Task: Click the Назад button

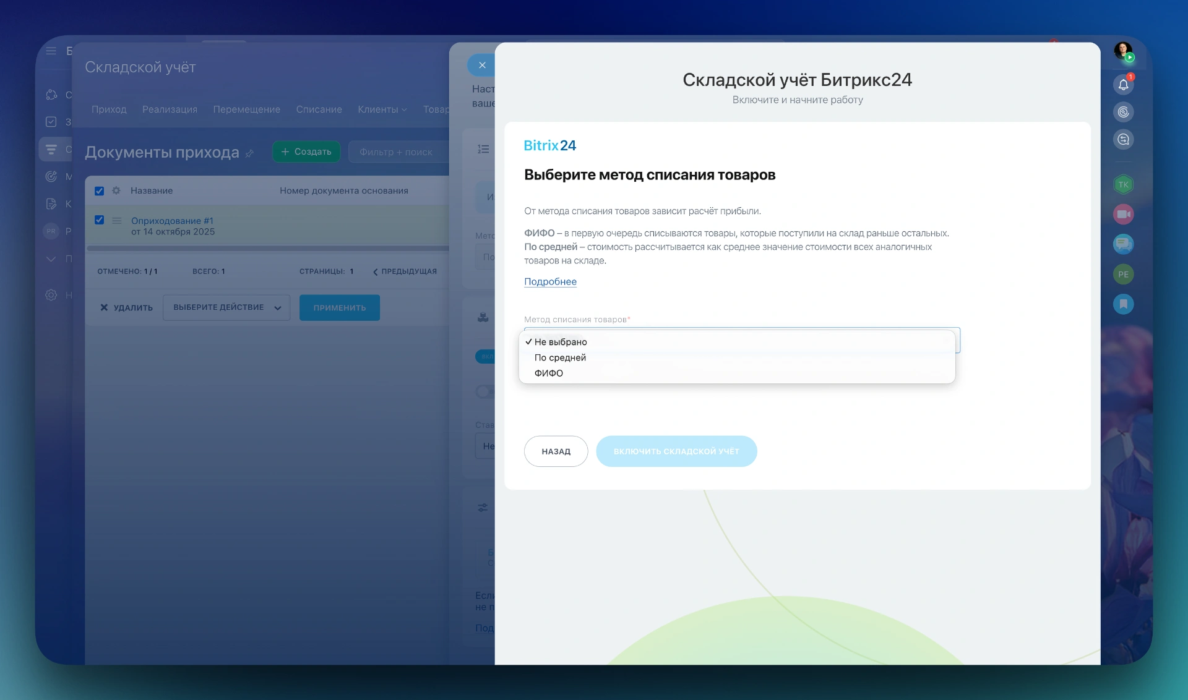Action: (556, 451)
